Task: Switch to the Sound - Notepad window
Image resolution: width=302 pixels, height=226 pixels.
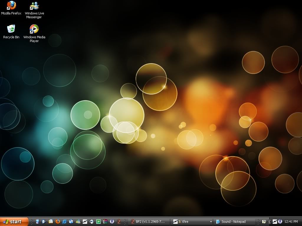Action: click(234, 222)
